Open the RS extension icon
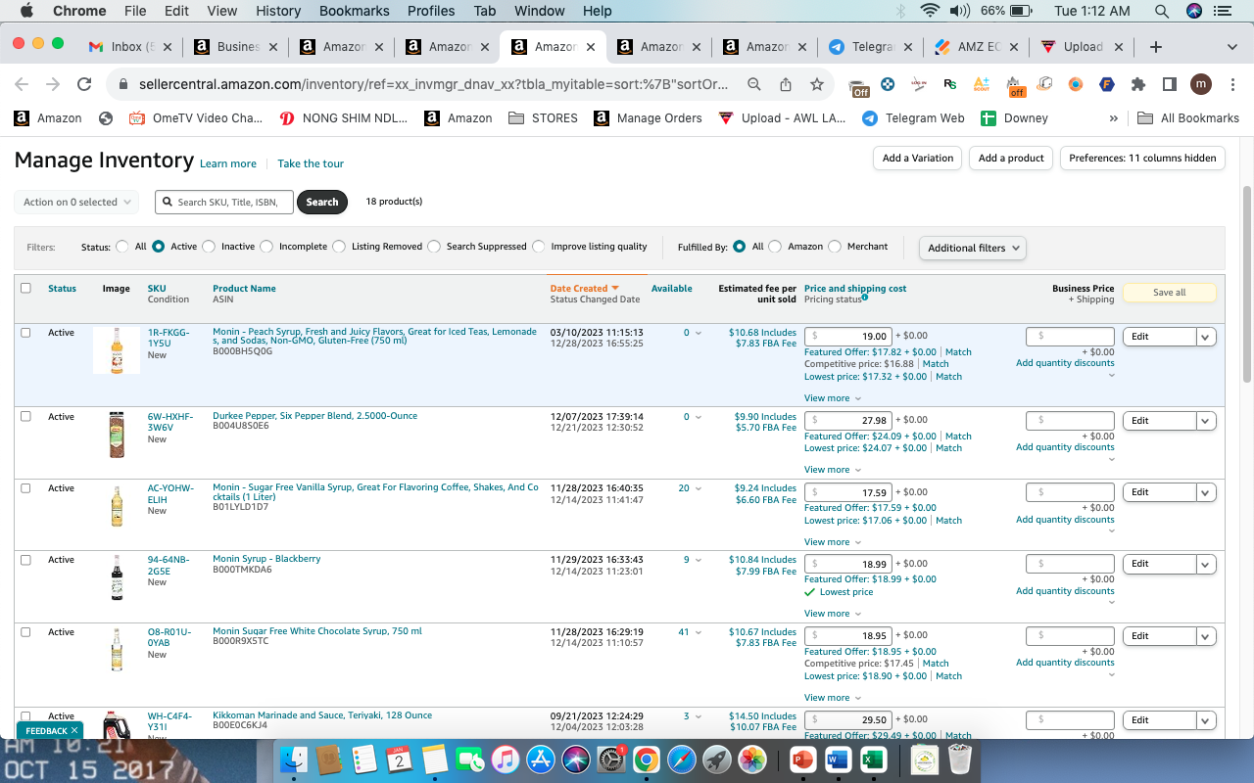This screenshot has height=783, width=1254. point(950,84)
